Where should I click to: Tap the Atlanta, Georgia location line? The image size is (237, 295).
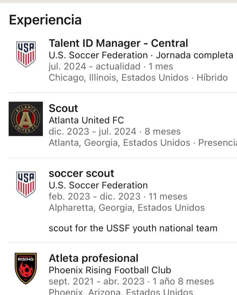click(x=142, y=143)
